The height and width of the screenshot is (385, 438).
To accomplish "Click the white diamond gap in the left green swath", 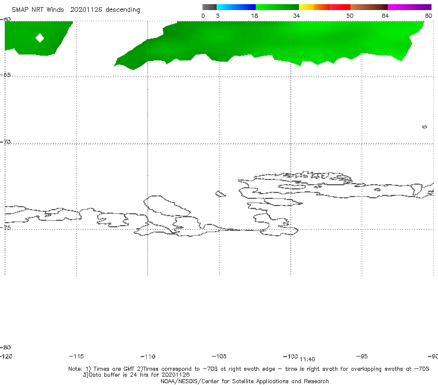I will click(x=40, y=38).
